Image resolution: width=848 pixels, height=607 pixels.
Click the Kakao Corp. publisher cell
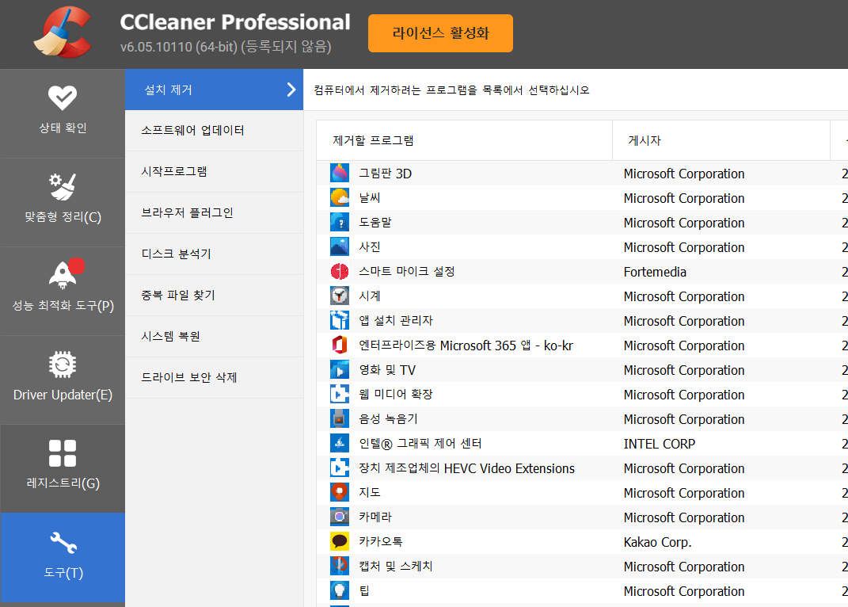point(658,542)
